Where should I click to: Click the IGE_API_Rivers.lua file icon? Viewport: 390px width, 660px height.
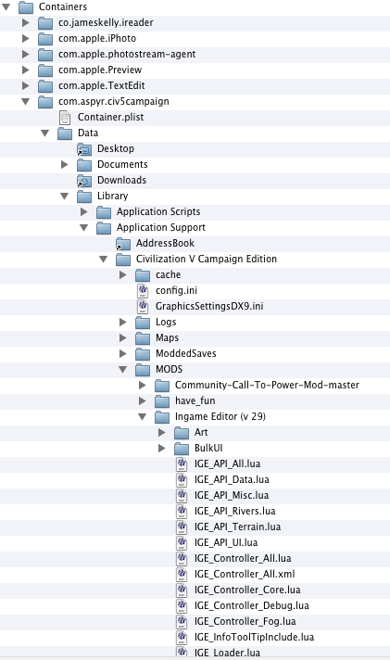(182, 511)
